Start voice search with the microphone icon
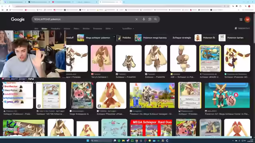This screenshot has width=255, height=143. point(144,19)
